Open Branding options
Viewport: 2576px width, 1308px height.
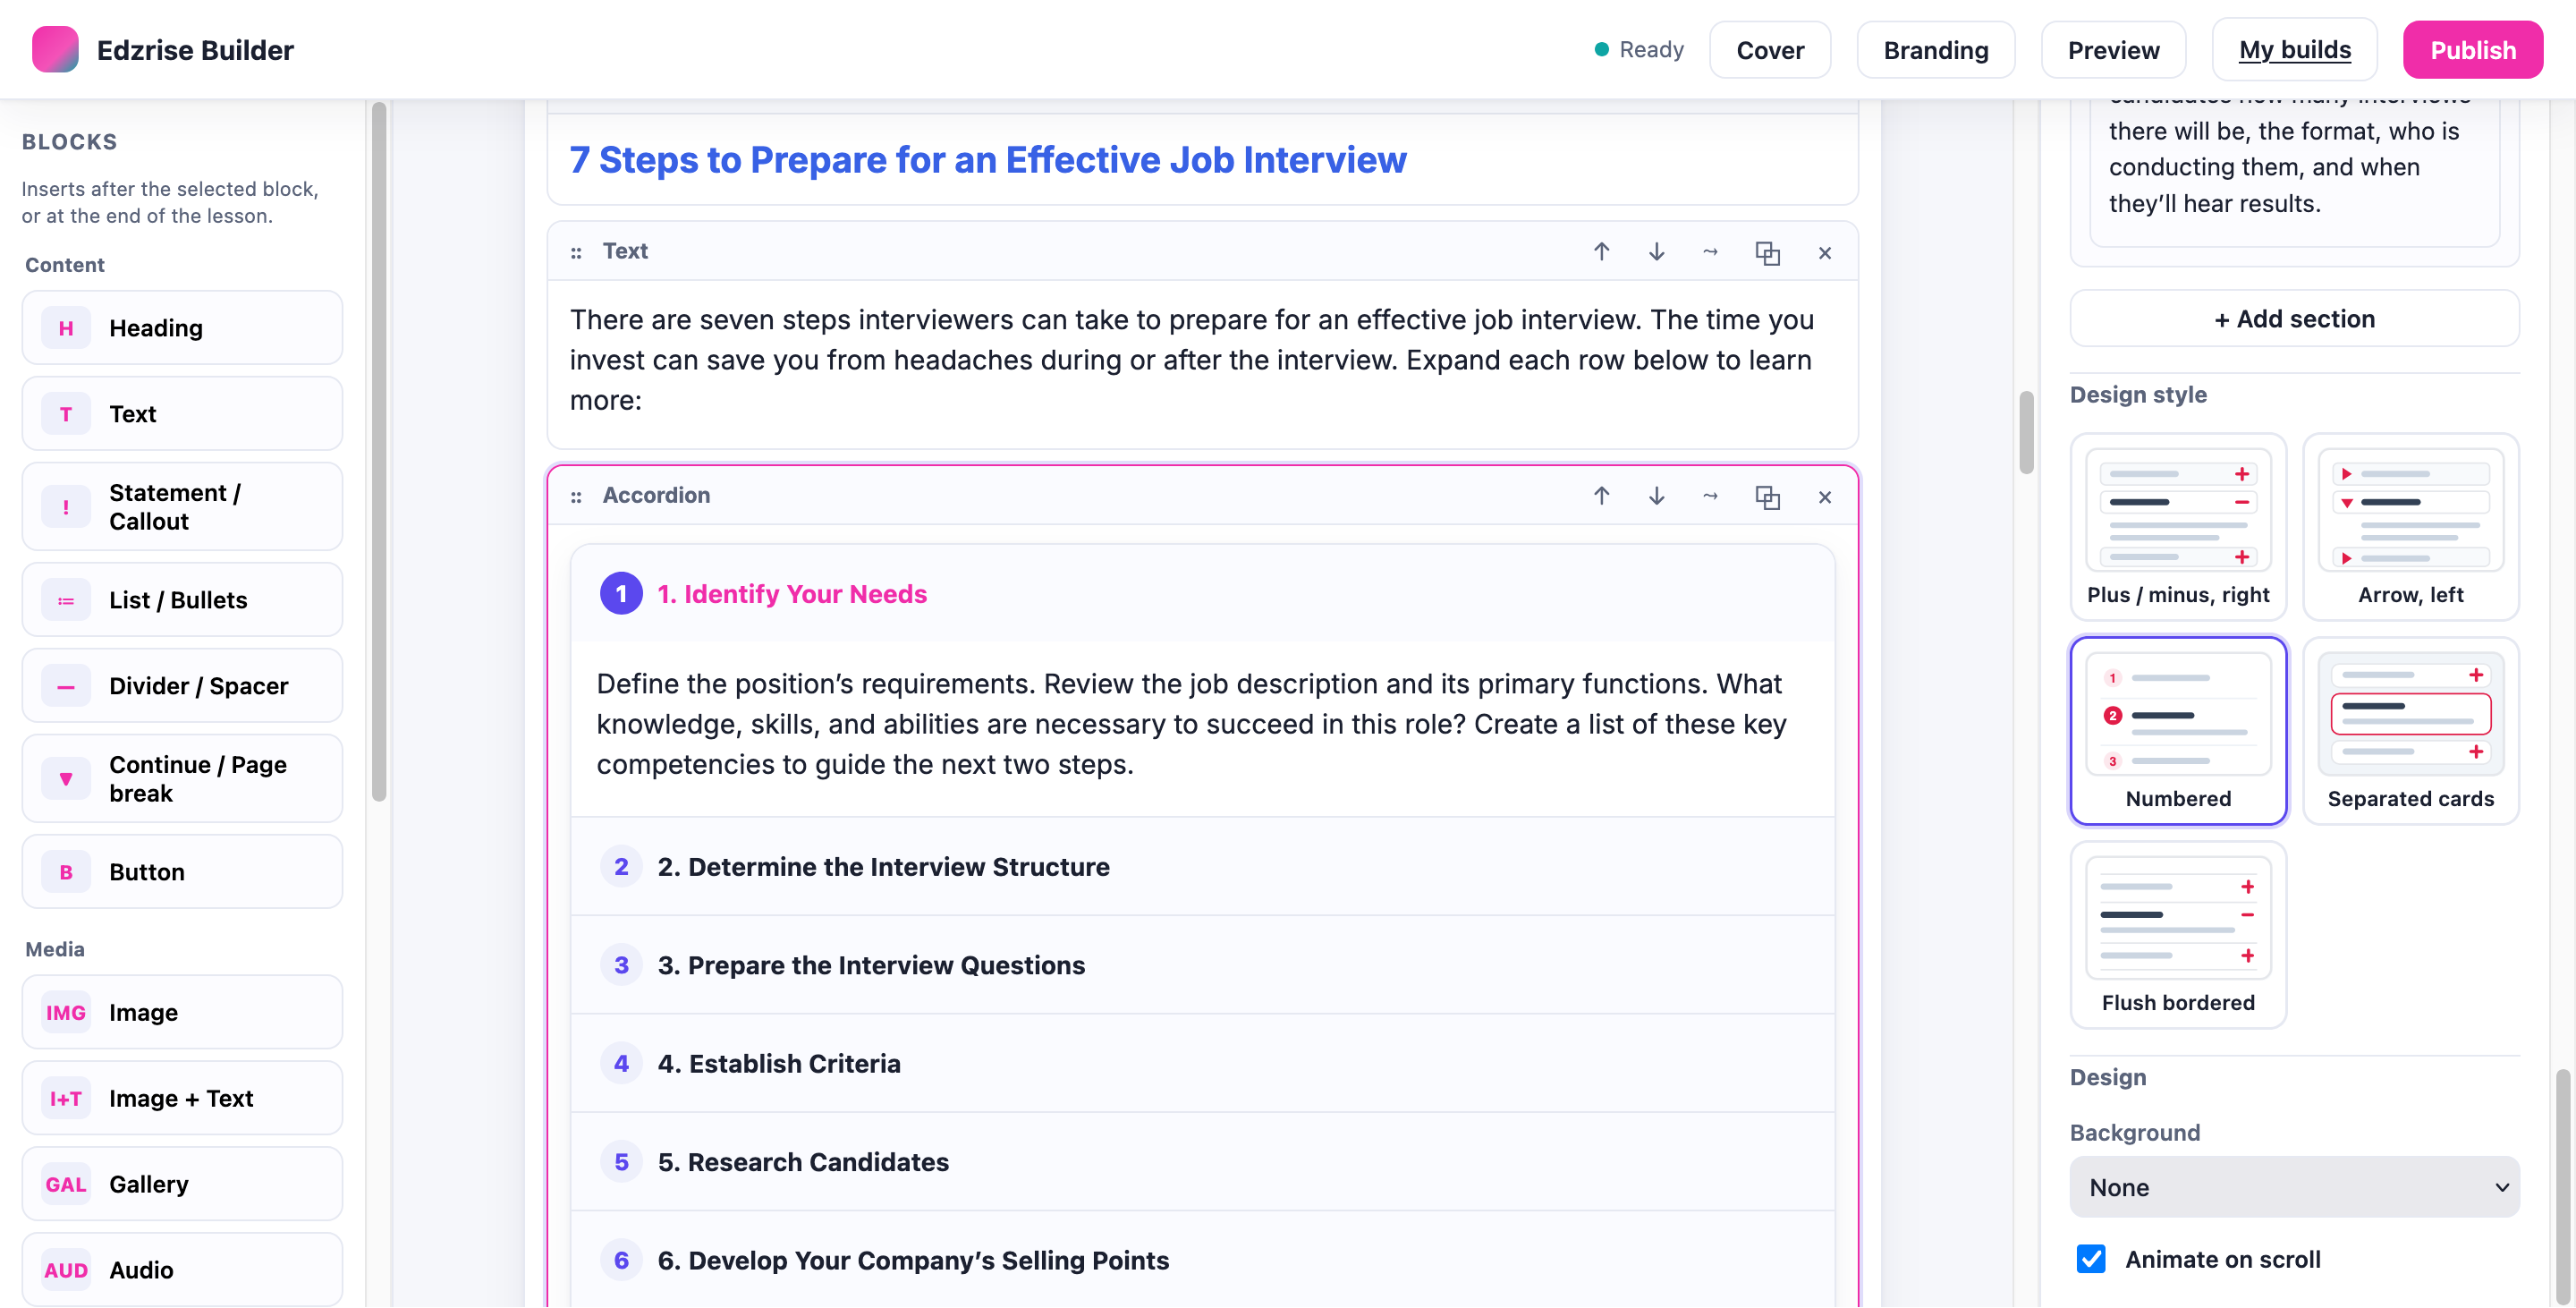1935,50
